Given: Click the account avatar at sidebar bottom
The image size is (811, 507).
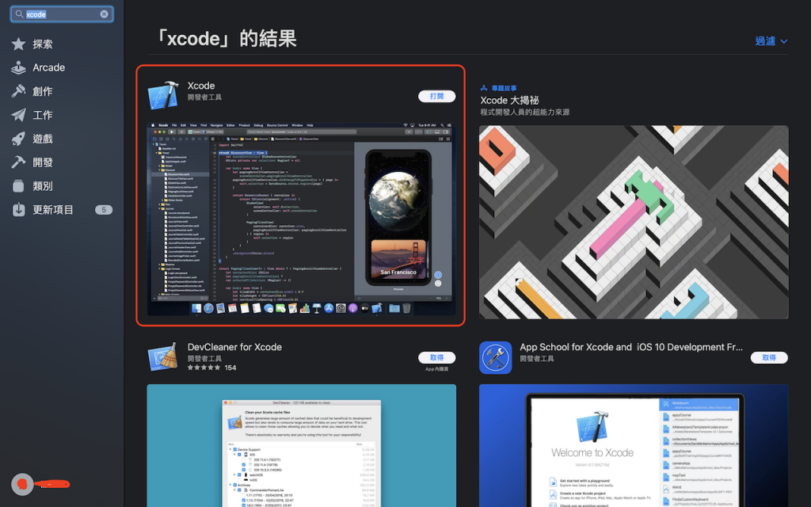Looking at the screenshot, I should (x=22, y=484).
